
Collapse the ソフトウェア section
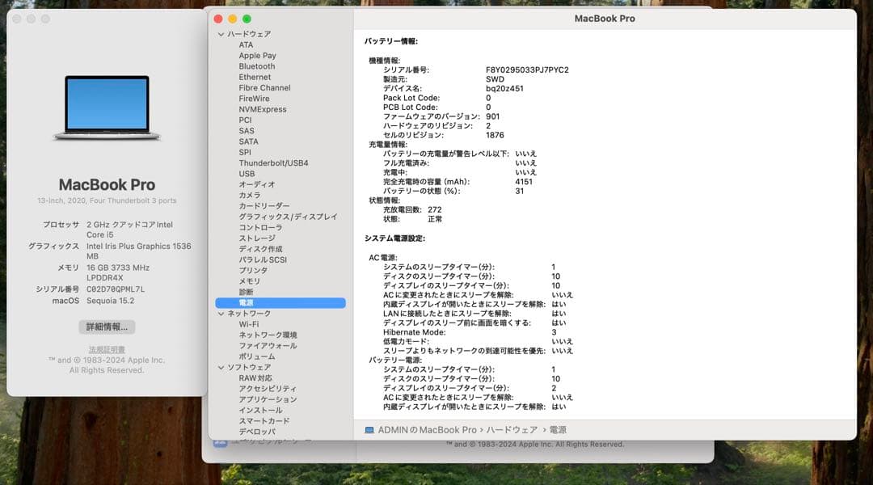click(x=220, y=366)
